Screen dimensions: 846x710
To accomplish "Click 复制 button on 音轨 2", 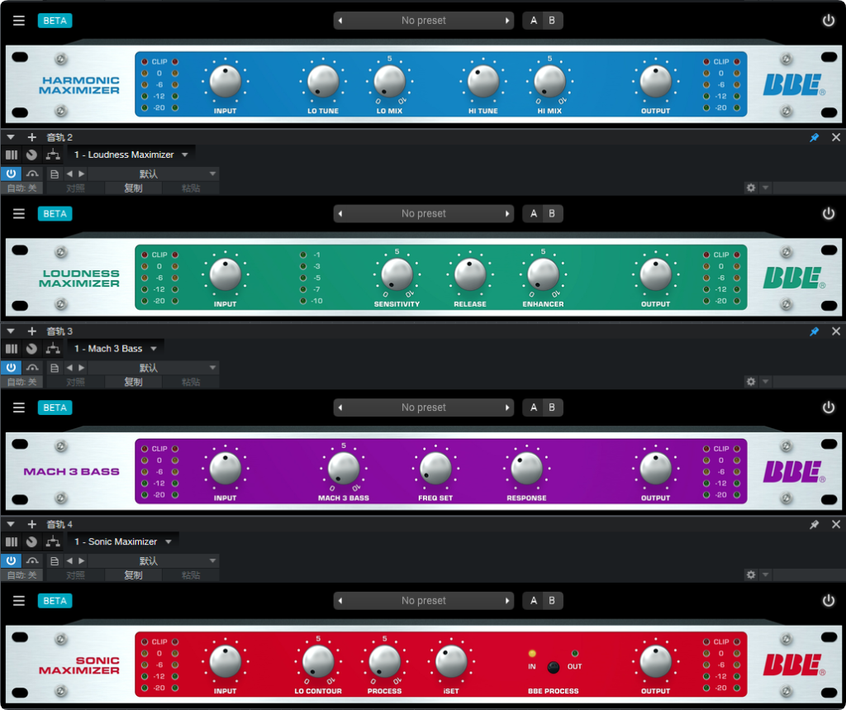I will point(133,188).
